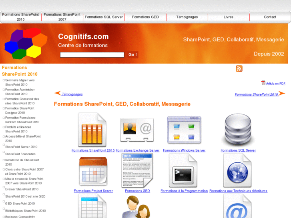
Task: Open the Programmation terminal icon
Action: (183, 170)
